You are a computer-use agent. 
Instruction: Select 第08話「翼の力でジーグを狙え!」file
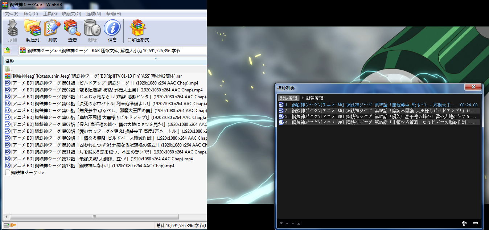coord(105,131)
